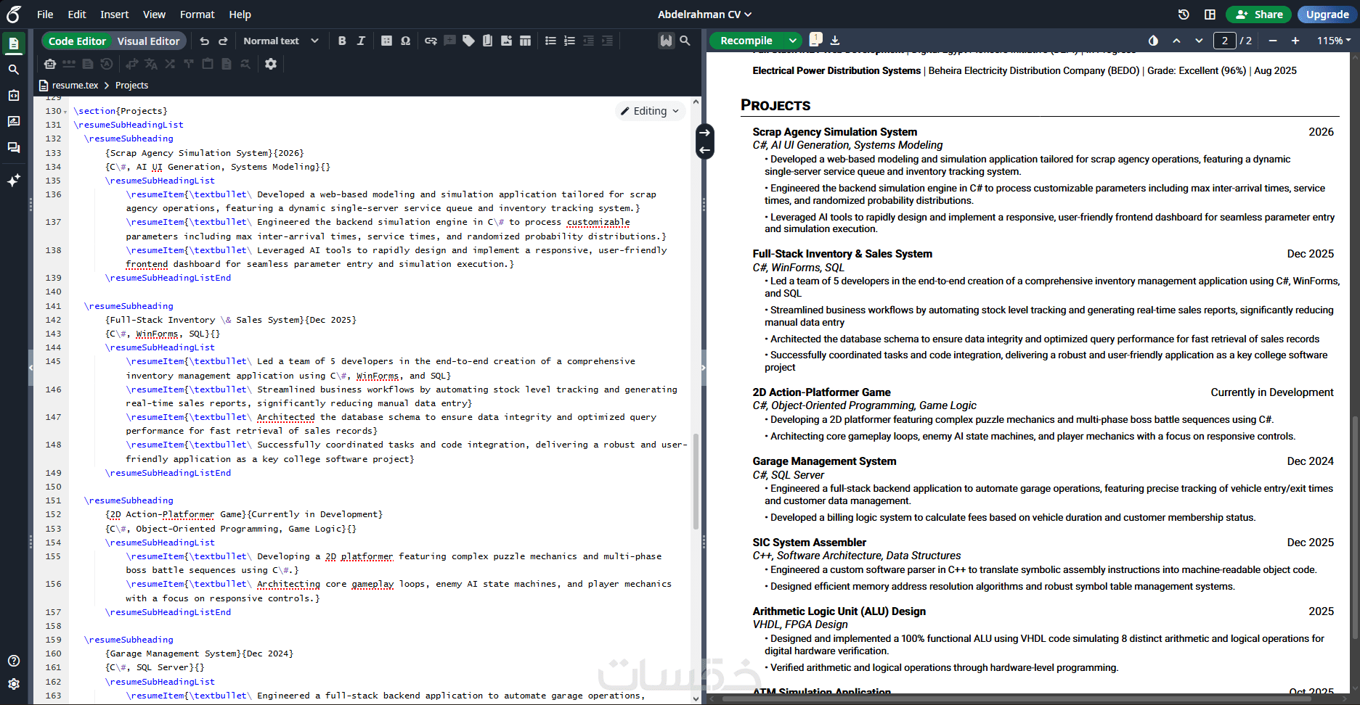This screenshot has height=705, width=1360.
Task: Go to the previous PDF page
Action: 1176,41
